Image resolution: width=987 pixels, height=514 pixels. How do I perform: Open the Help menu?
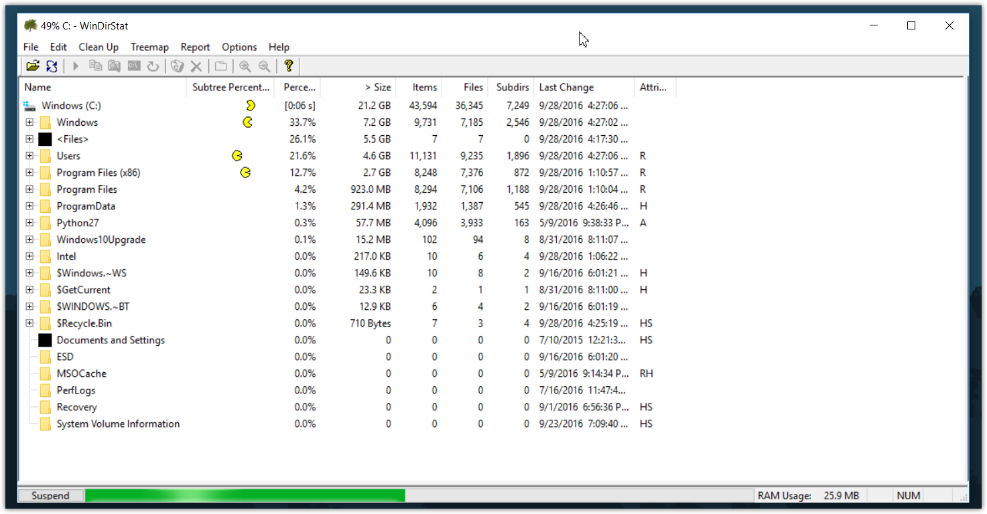[279, 47]
